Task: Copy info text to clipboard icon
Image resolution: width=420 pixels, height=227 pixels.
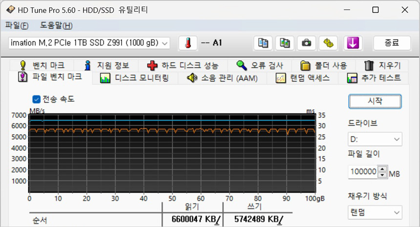Action: click(x=263, y=43)
